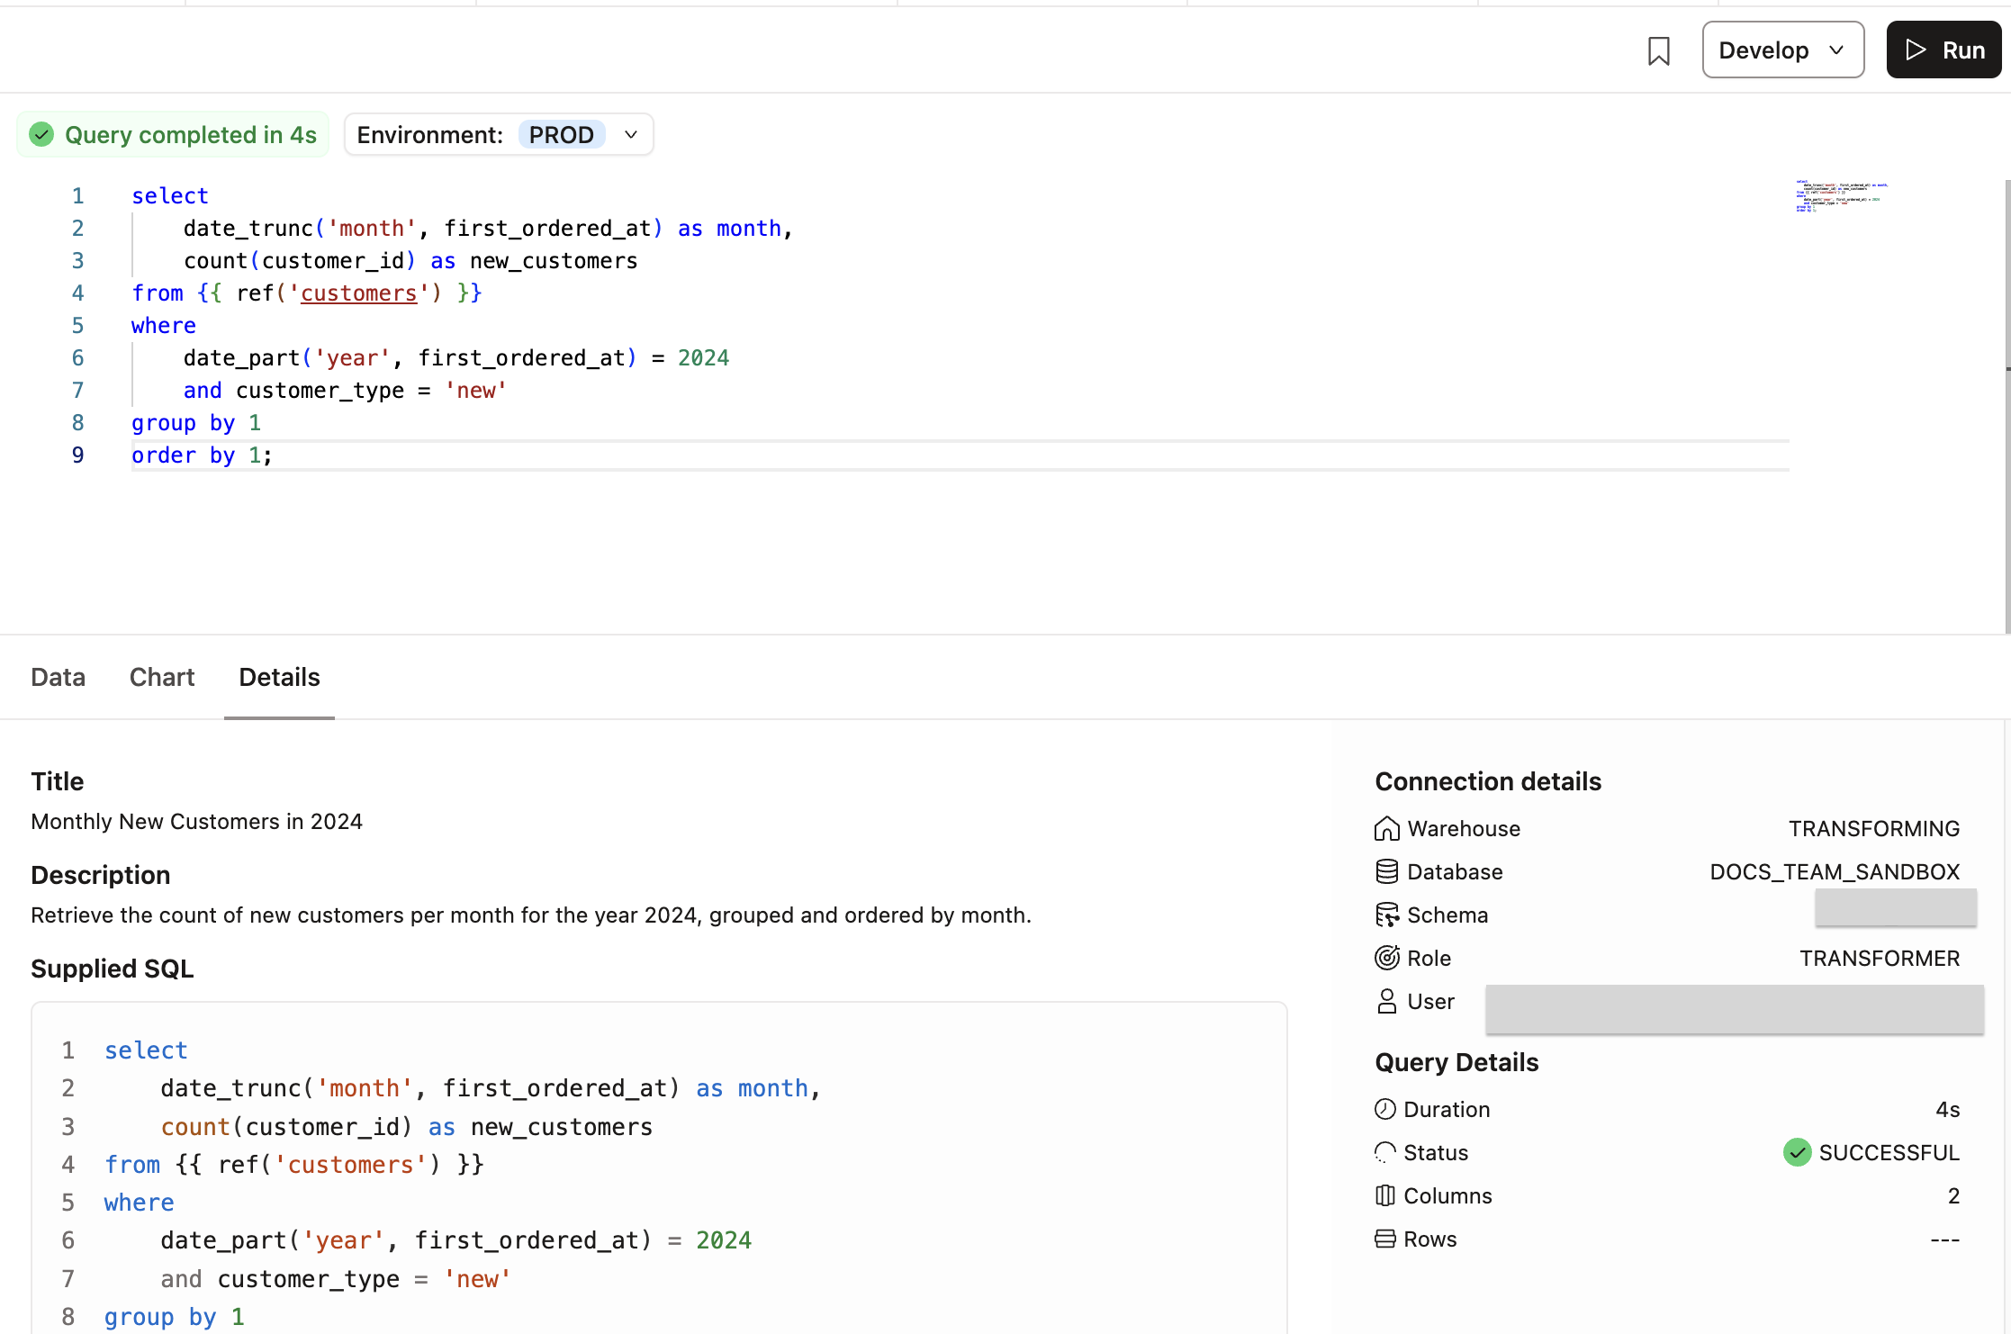Switch to the Chart tab
Image resolution: width=2011 pixels, height=1334 pixels.
[162, 677]
